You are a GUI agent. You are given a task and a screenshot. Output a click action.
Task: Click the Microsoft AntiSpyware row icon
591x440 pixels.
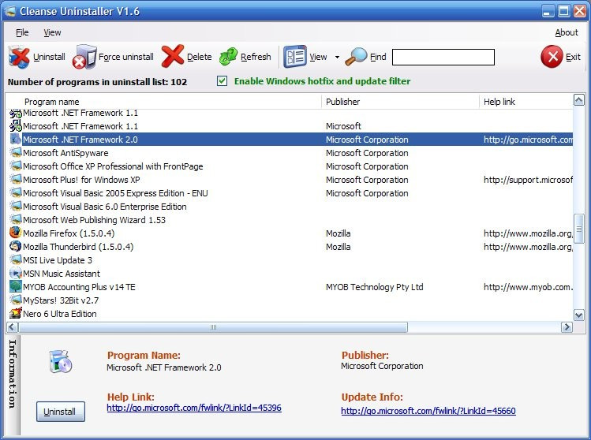click(x=15, y=152)
